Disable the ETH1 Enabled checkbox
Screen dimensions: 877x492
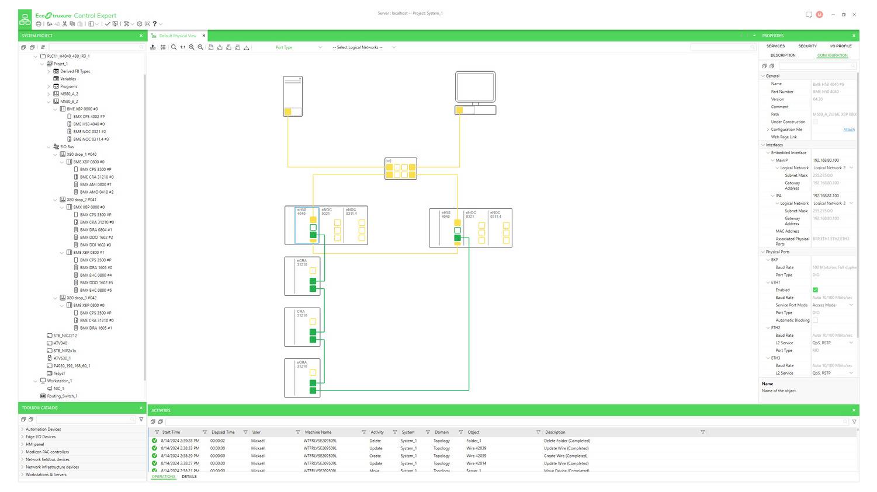[816, 289]
